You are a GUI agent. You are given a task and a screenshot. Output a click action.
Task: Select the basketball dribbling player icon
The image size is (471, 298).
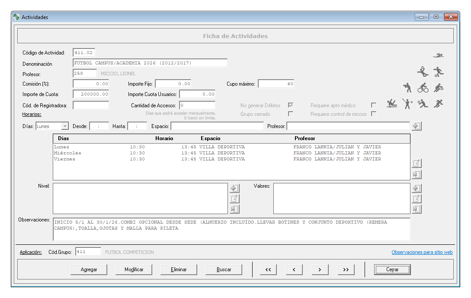click(x=438, y=88)
